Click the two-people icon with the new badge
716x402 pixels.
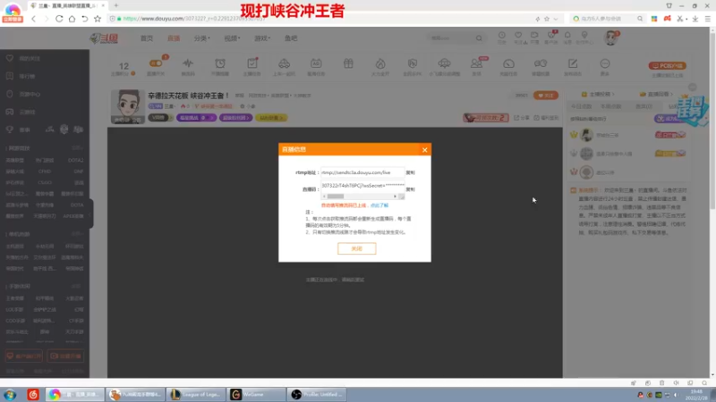click(x=477, y=63)
